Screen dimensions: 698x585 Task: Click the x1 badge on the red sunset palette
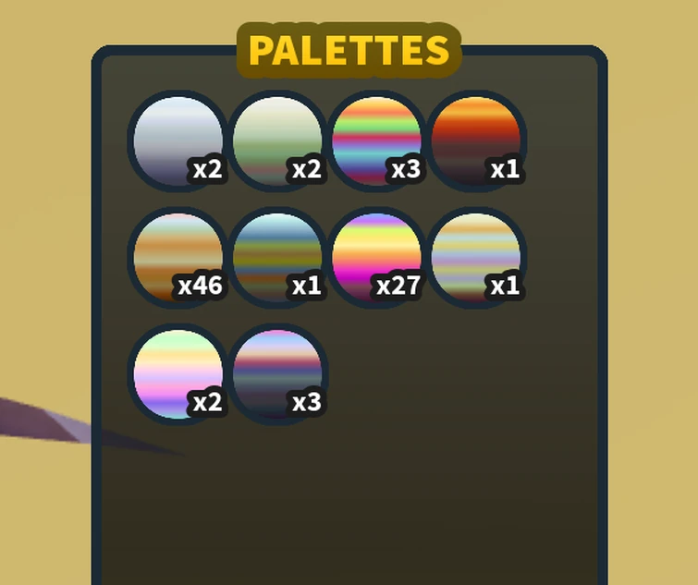pos(505,169)
